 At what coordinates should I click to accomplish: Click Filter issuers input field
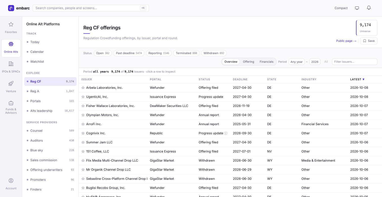coord(355,62)
